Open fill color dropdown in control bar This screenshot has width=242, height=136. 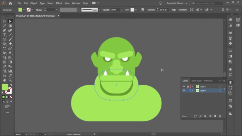point(24,10)
